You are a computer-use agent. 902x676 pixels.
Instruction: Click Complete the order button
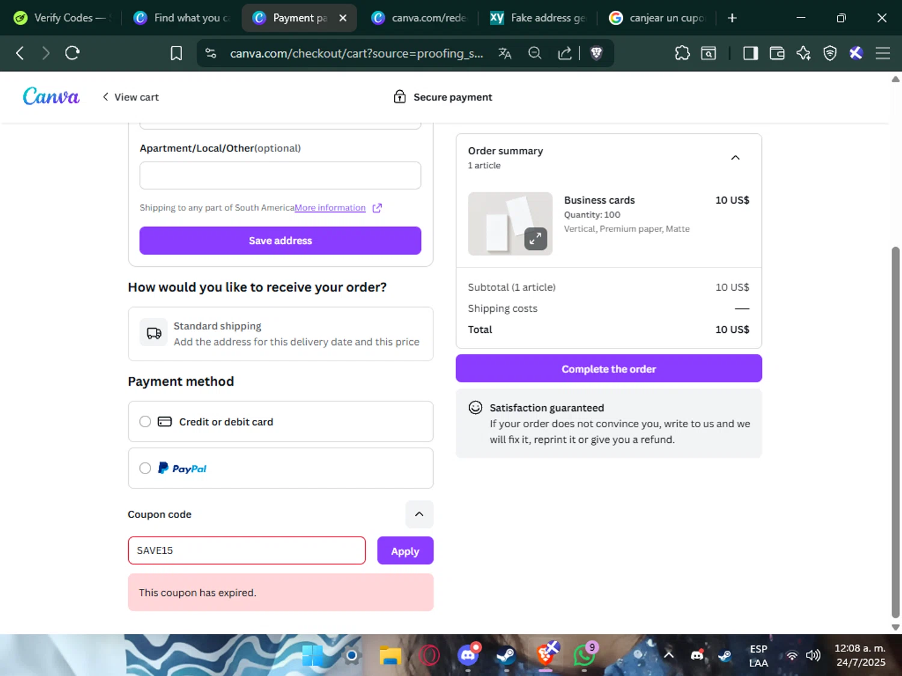click(x=609, y=368)
